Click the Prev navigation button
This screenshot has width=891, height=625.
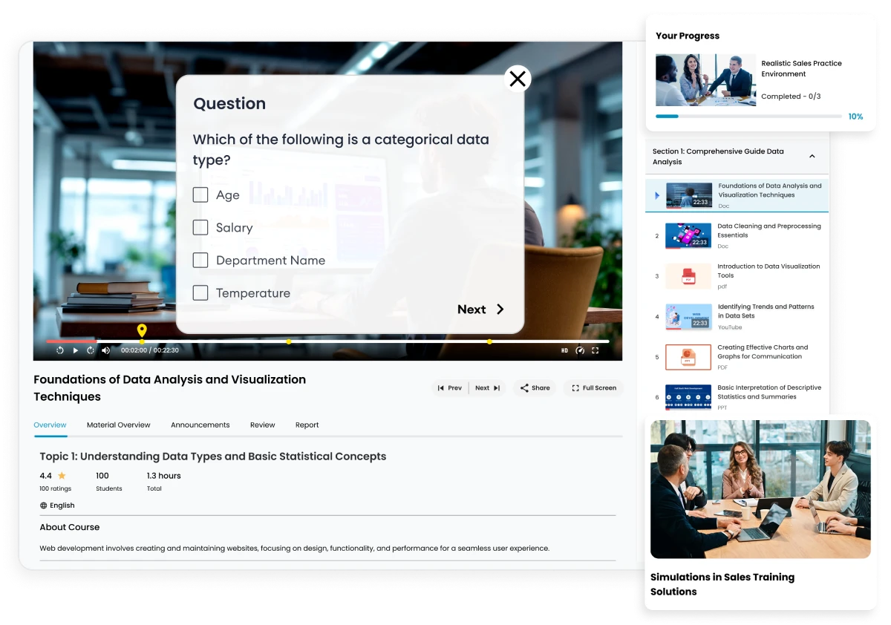pyautogui.click(x=451, y=387)
